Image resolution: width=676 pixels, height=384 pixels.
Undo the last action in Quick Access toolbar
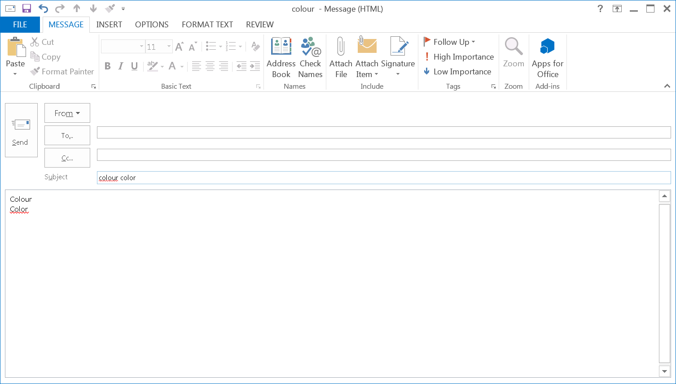coord(43,9)
